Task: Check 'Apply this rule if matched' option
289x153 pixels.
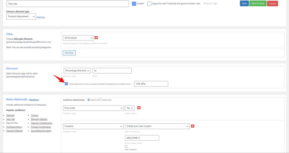Action: (x=149, y=4)
